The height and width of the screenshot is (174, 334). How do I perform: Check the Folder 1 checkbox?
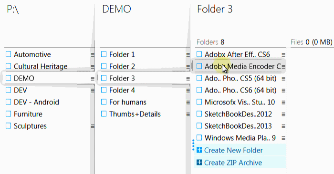104,54
